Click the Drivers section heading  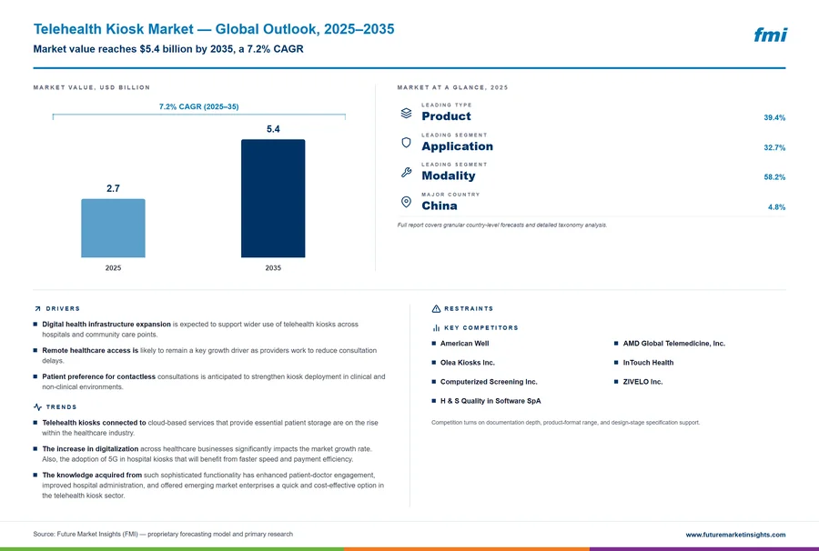point(63,309)
